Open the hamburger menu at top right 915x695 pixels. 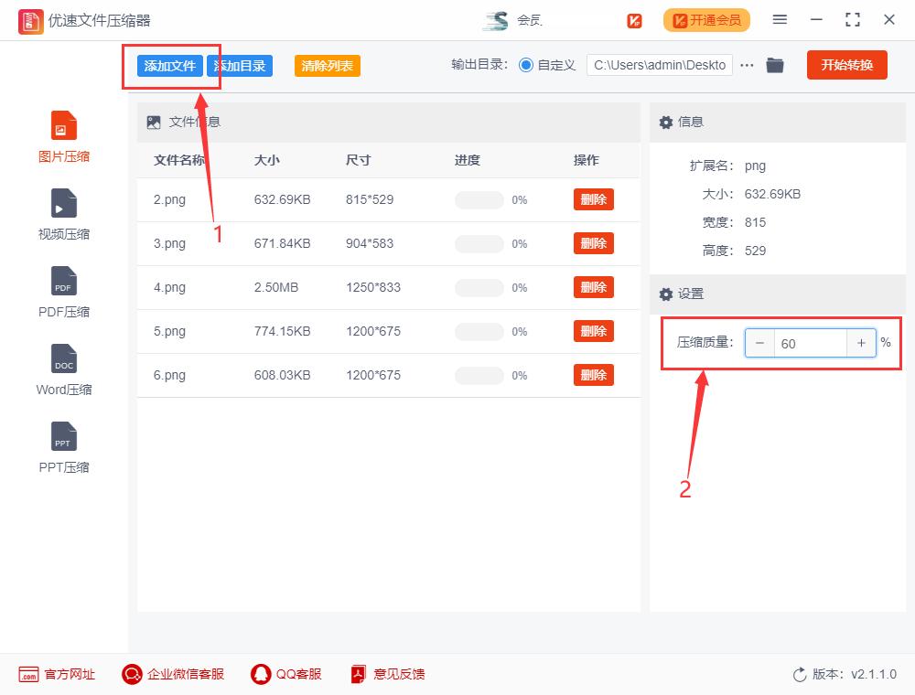pyautogui.click(x=780, y=19)
